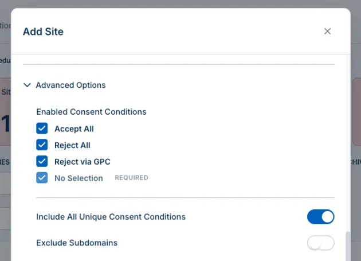The image size is (361, 261).
Task: Click the Exclude Subdomains label text
Action: [x=77, y=243]
